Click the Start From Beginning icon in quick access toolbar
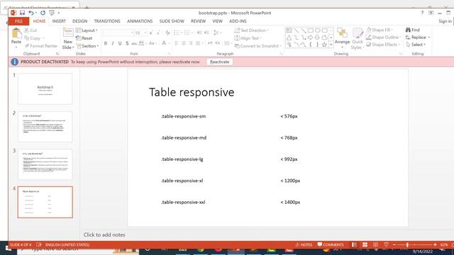 pos(52,13)
